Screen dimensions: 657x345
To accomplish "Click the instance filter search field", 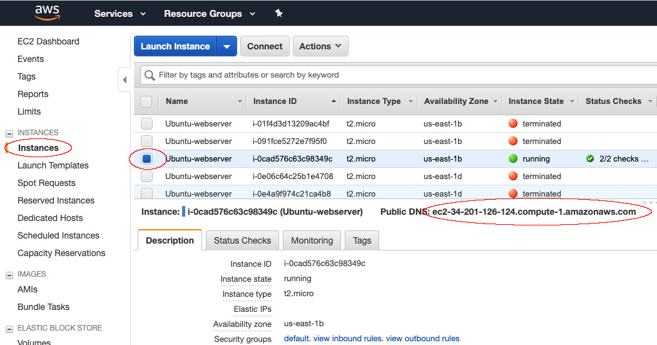I will tap(400, 75).
